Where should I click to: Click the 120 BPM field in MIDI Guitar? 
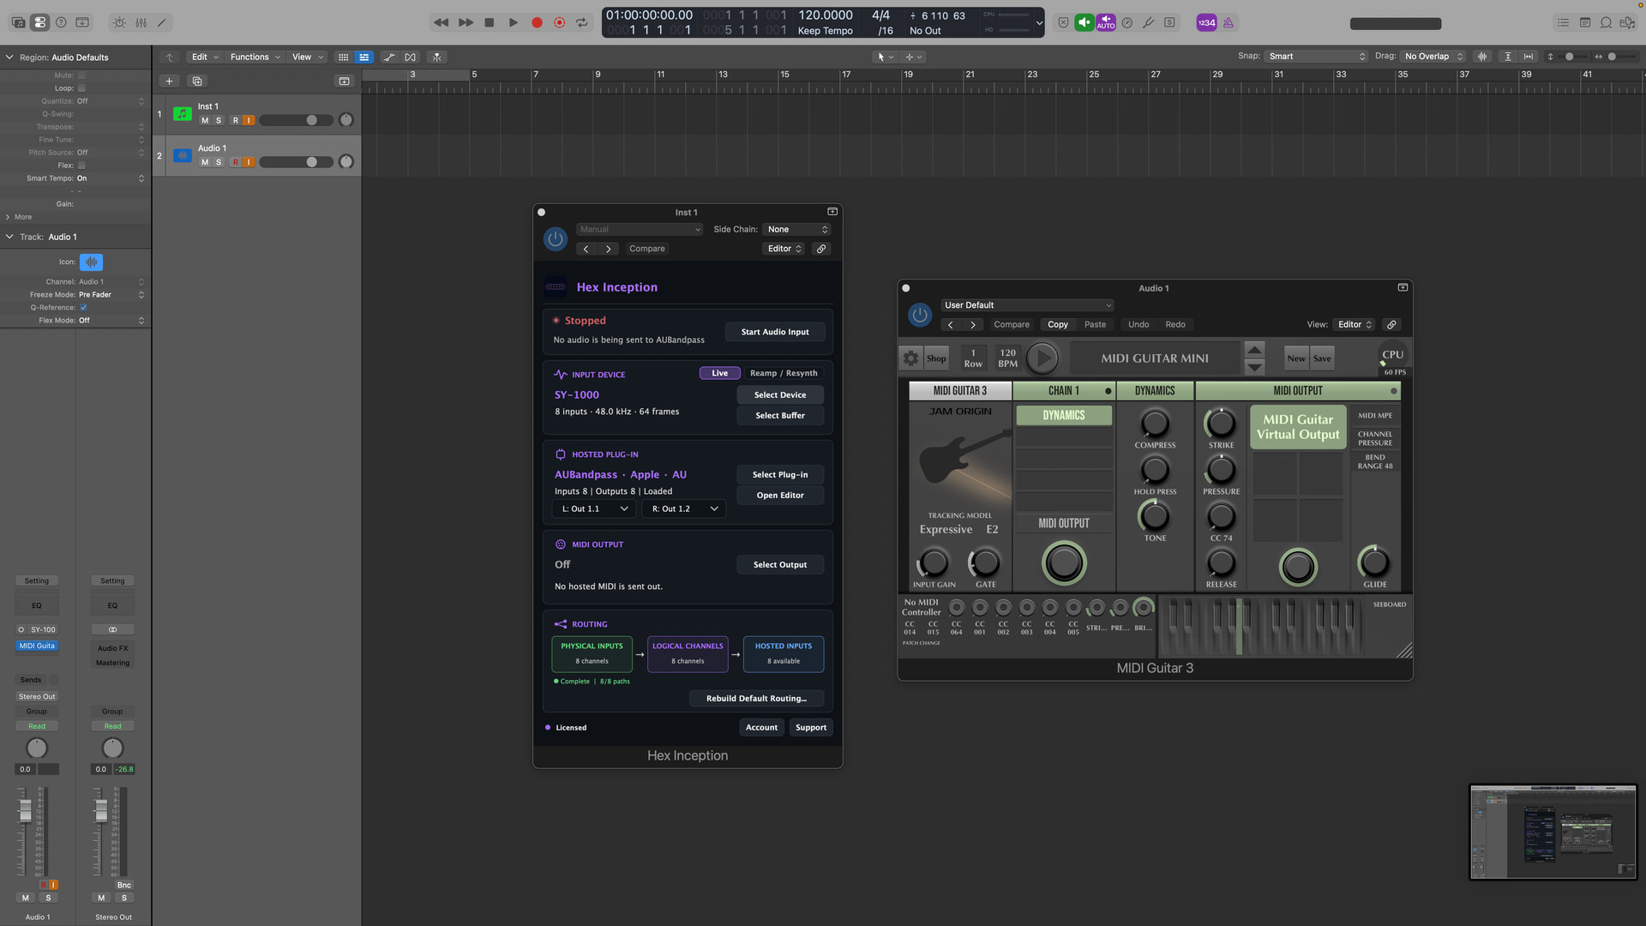[1008, 358]
